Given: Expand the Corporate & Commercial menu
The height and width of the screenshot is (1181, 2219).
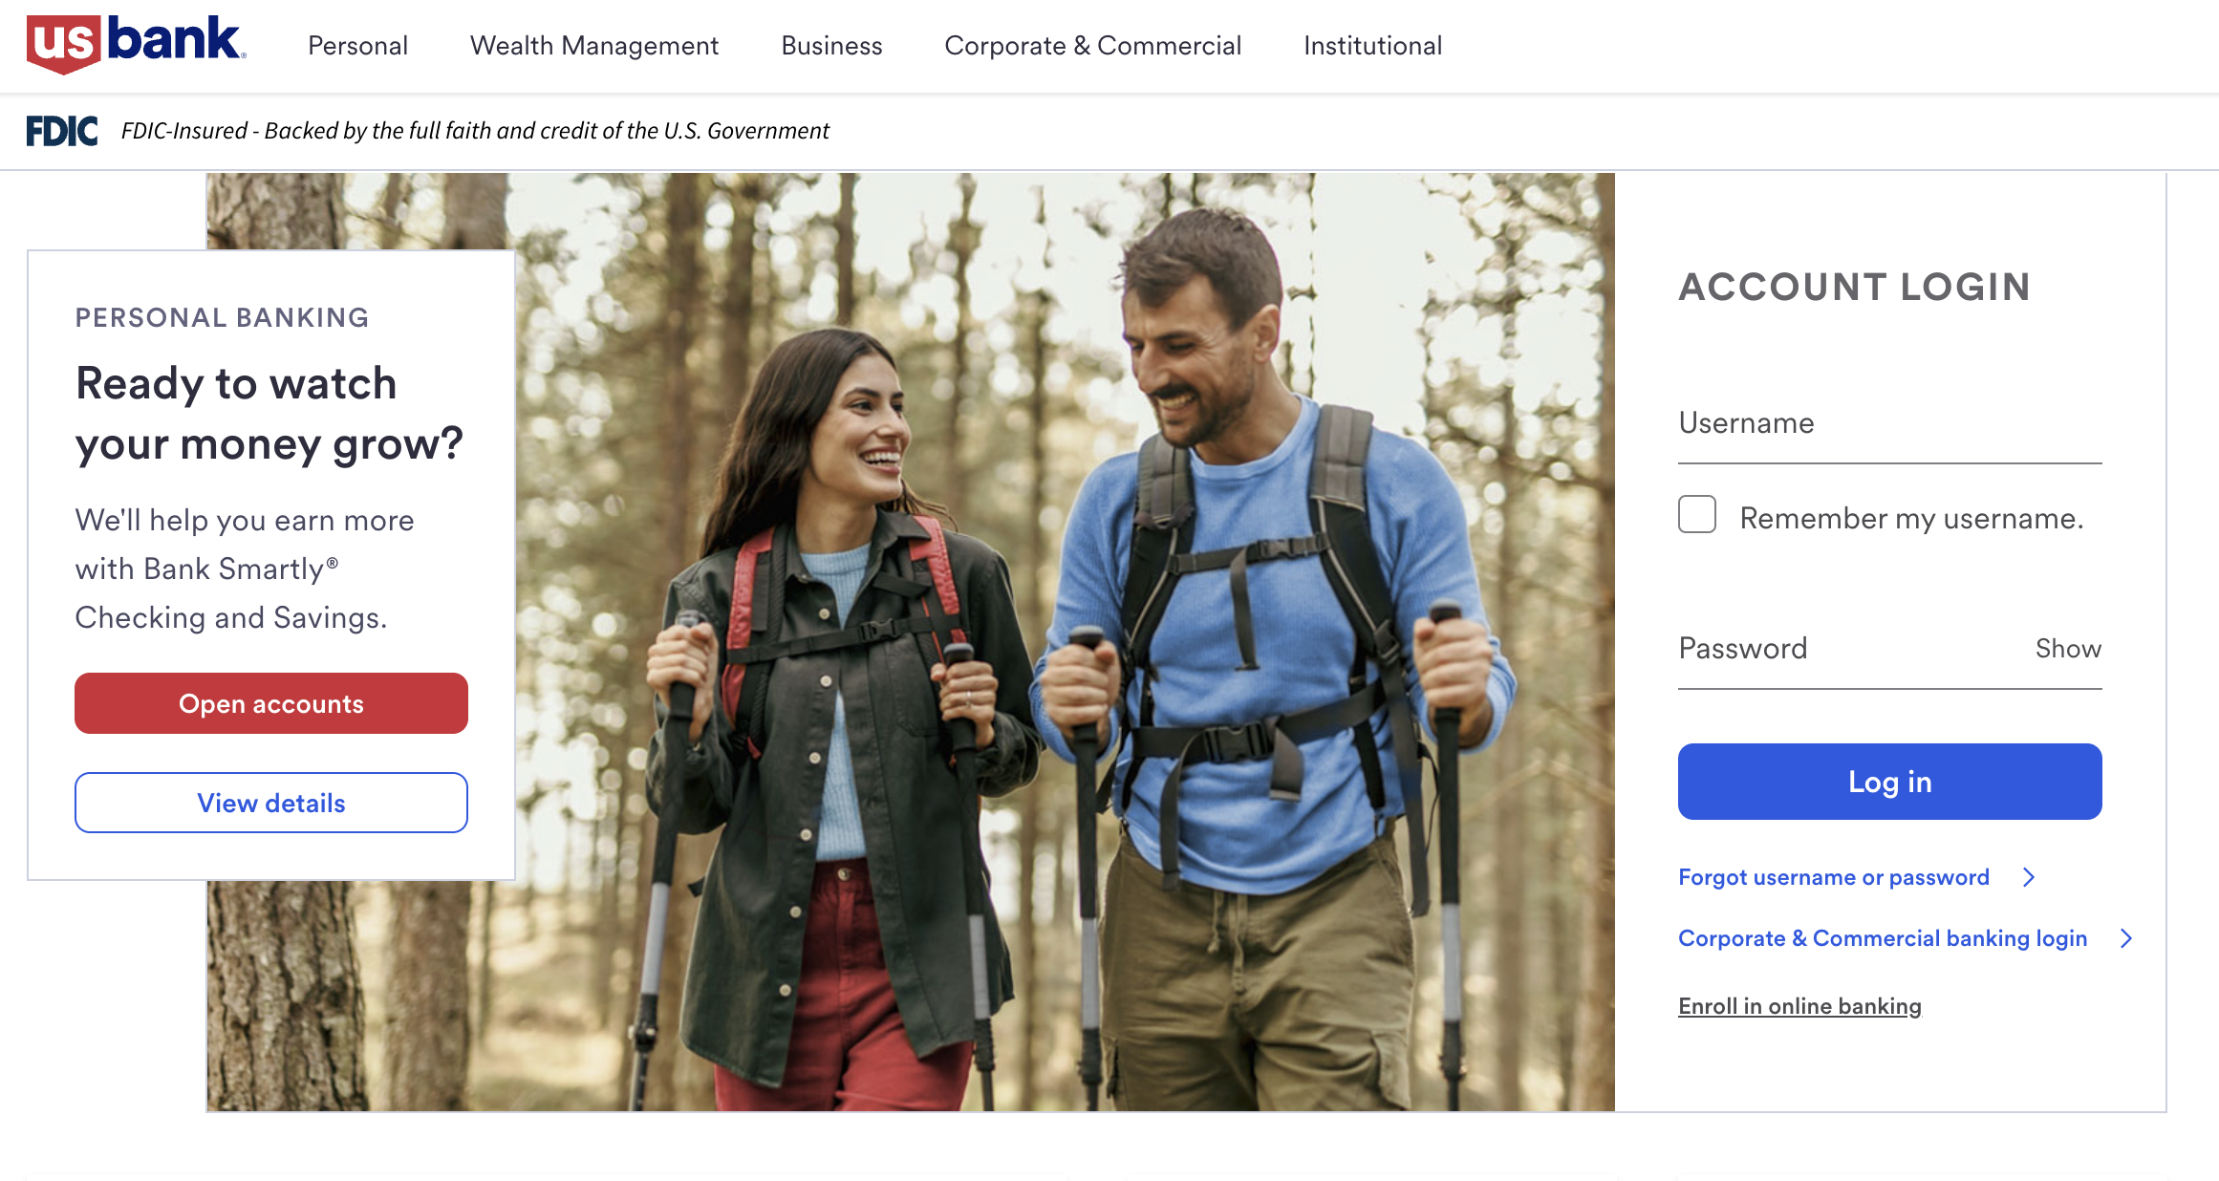Looking at the screenshot, I should (x=1092, y=46).
